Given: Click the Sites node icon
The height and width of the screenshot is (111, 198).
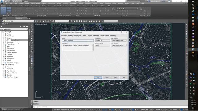Looking at the screenshot, I should (6, 46).
